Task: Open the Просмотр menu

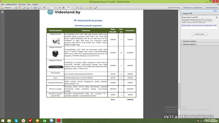Action: tap(22, 4)
